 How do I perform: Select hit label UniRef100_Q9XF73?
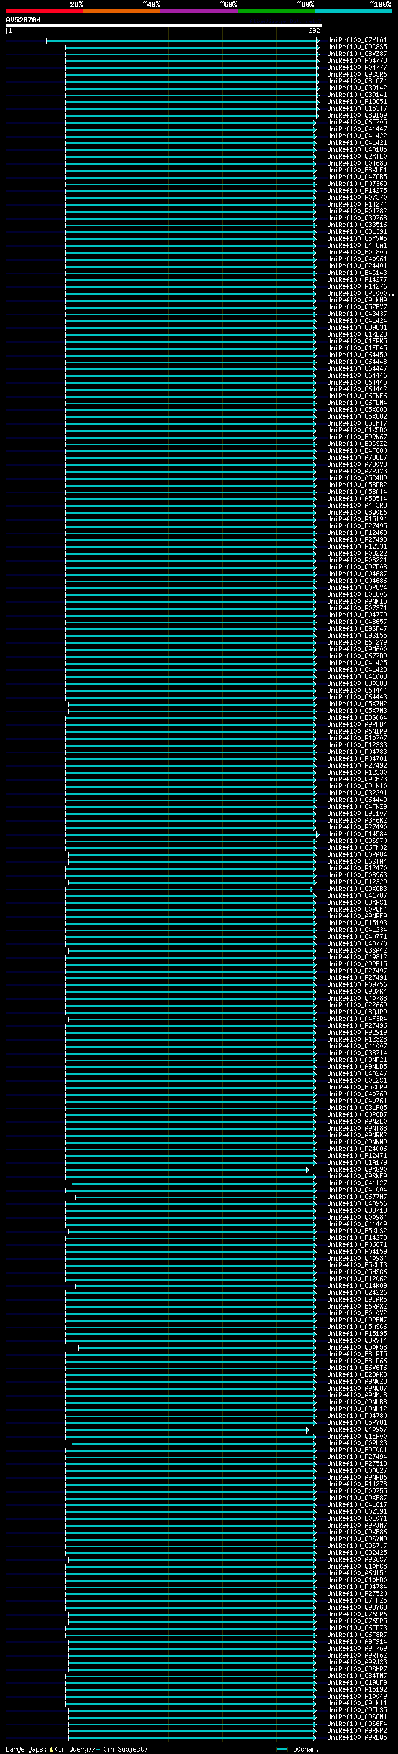pos(356,779)
